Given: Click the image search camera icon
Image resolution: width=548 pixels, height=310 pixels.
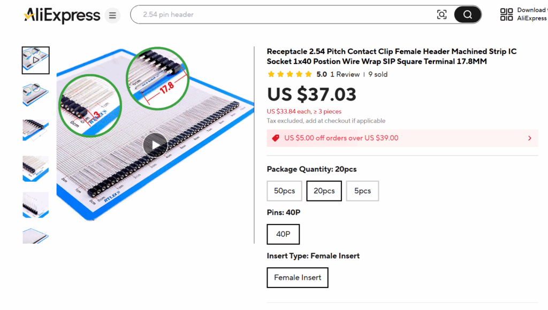Looking at the screenshot, I should point(442,14).
